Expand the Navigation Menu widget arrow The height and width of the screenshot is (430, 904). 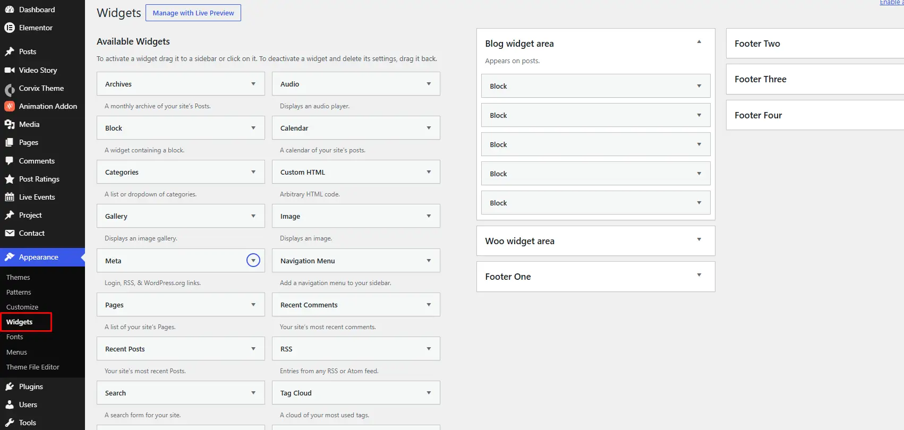point(429,261)
